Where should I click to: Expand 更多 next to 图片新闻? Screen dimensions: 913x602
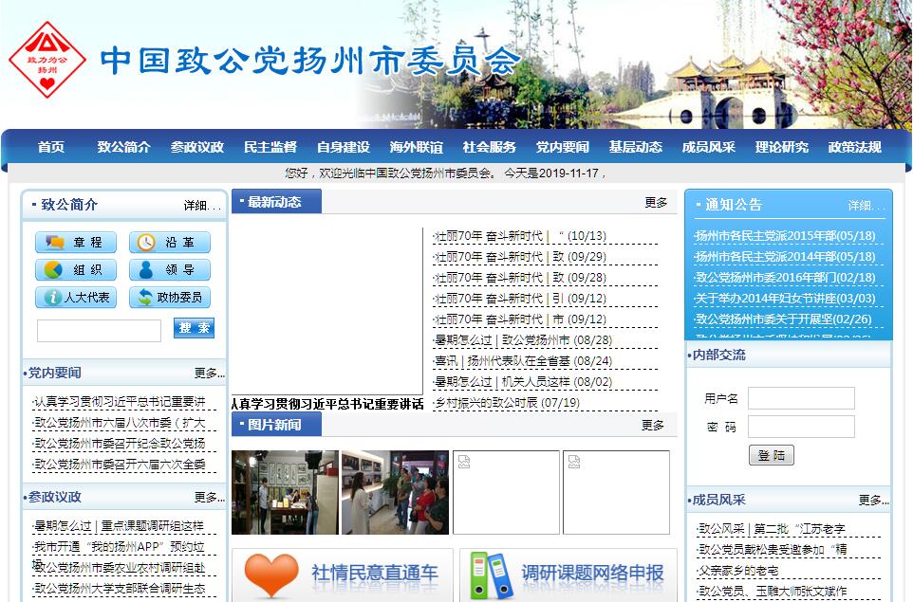click(x=653, y=426)
